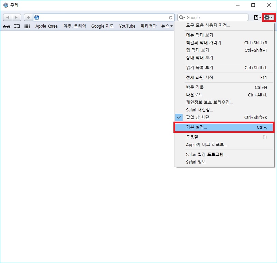Close the Safari window
277x263 pixels.
(269, 5)
